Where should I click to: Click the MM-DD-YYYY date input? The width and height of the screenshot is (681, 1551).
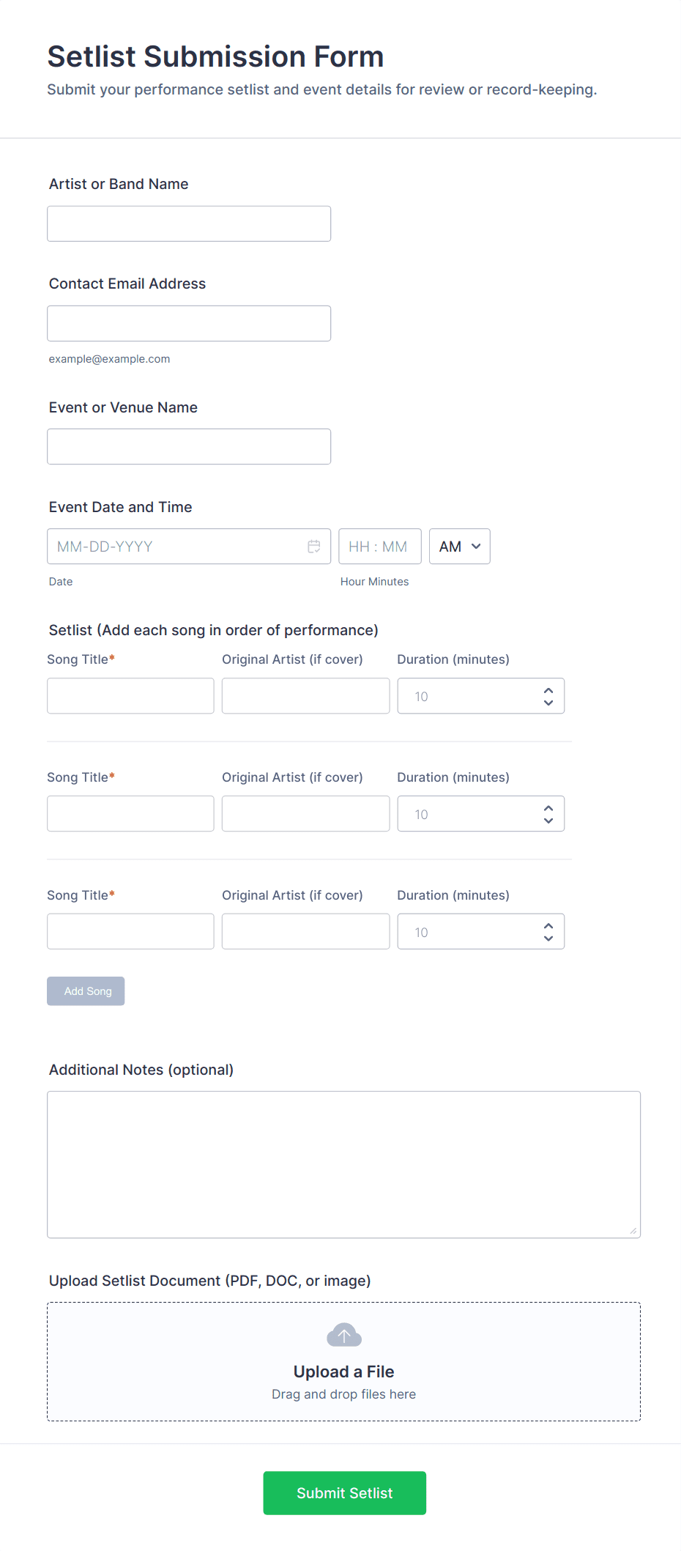click(x=176, y=547)
